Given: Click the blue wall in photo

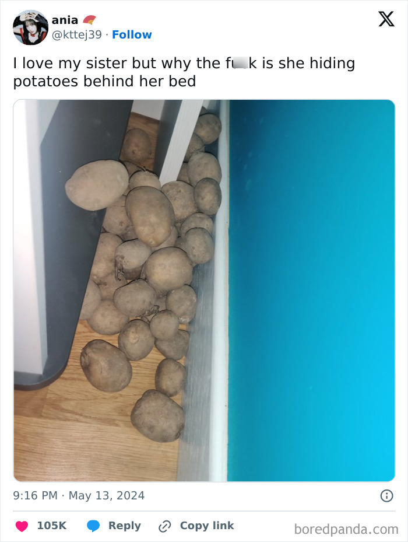Looking at the screenshot, I should [x=311, y=291].
